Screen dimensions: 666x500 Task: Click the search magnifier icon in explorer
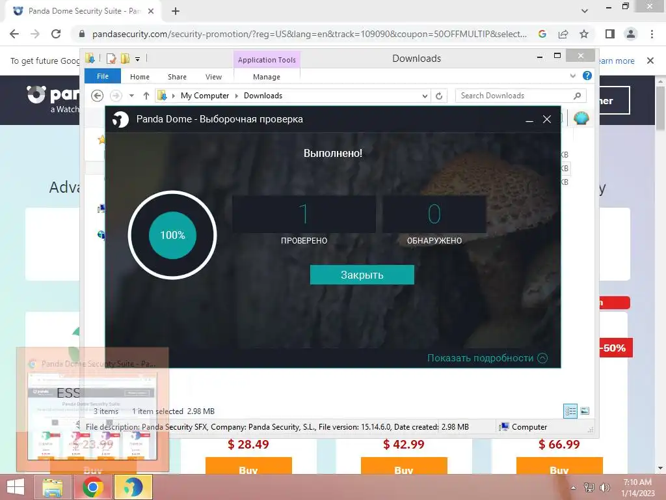pyautogui.click(x=577, y=96)
